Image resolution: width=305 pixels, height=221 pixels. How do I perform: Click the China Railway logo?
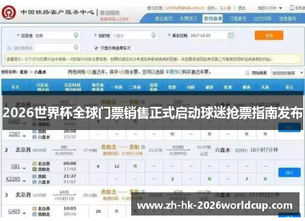(x=9, y=13)
